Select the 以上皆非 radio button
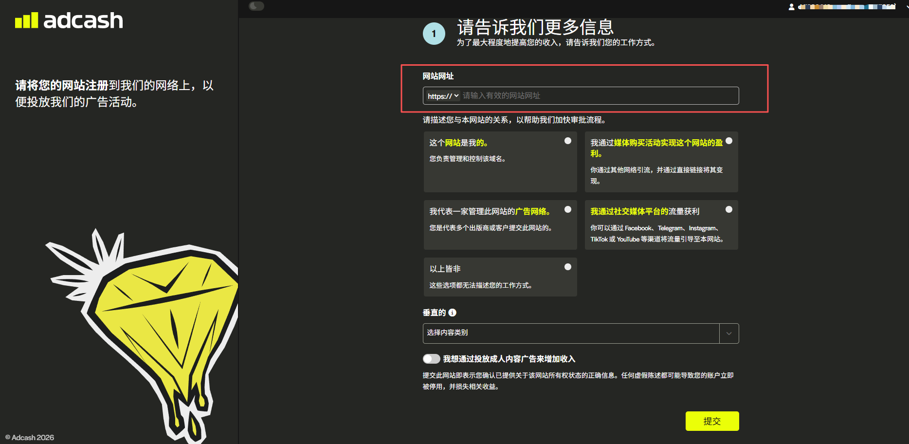This screenshot has height=444, width=909. pyautogui.click(x=567, y=267)
